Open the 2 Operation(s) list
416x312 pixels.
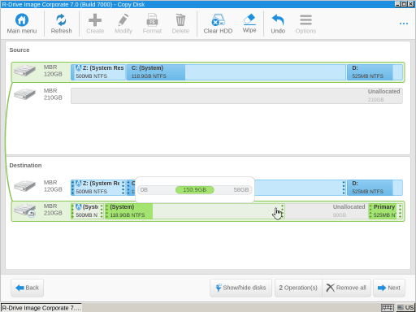point(298,288)
